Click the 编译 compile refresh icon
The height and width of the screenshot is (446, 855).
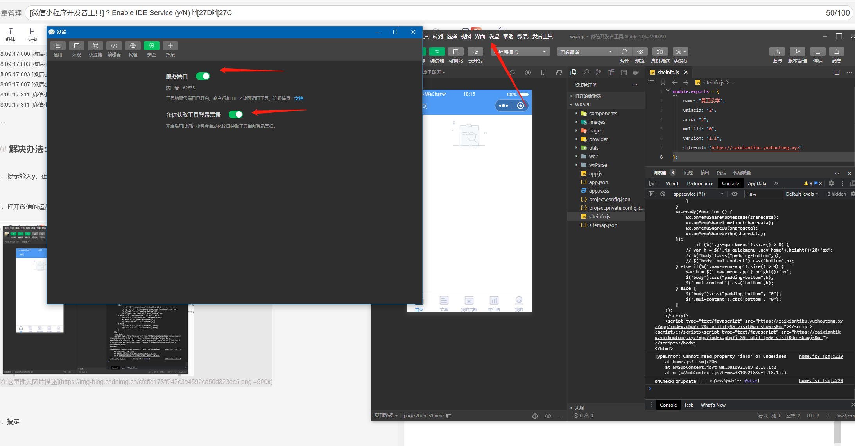click(x=624, y=52)
